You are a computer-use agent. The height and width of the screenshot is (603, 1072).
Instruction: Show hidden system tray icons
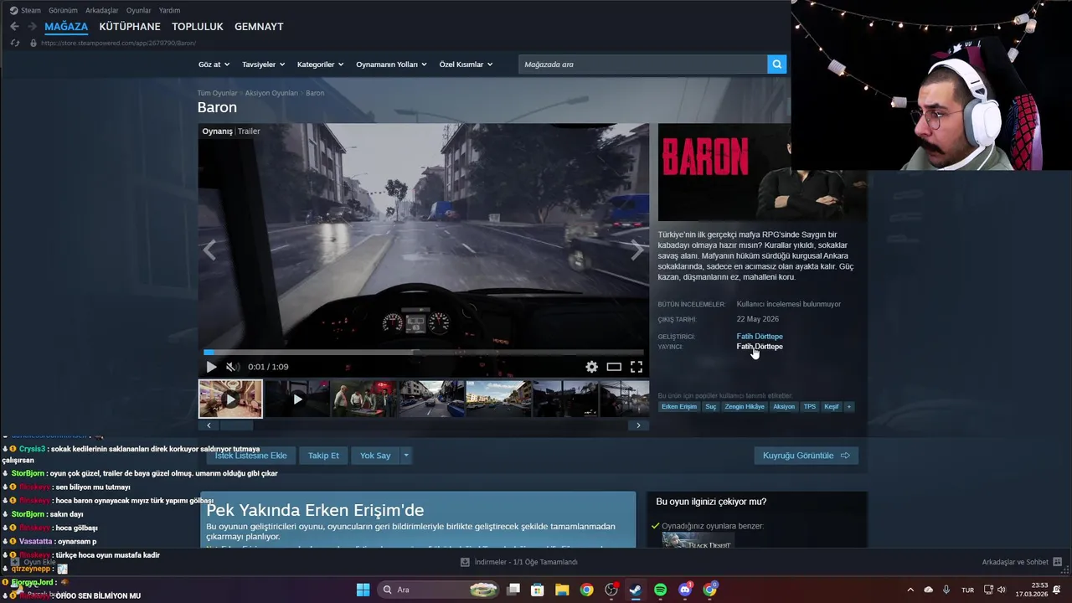(910, 590)
